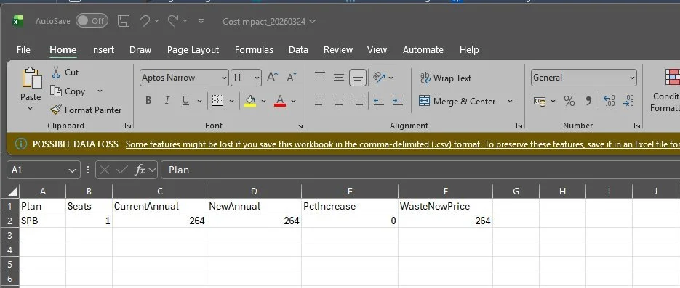
Task: Open the Review tab
Action: 338,50
